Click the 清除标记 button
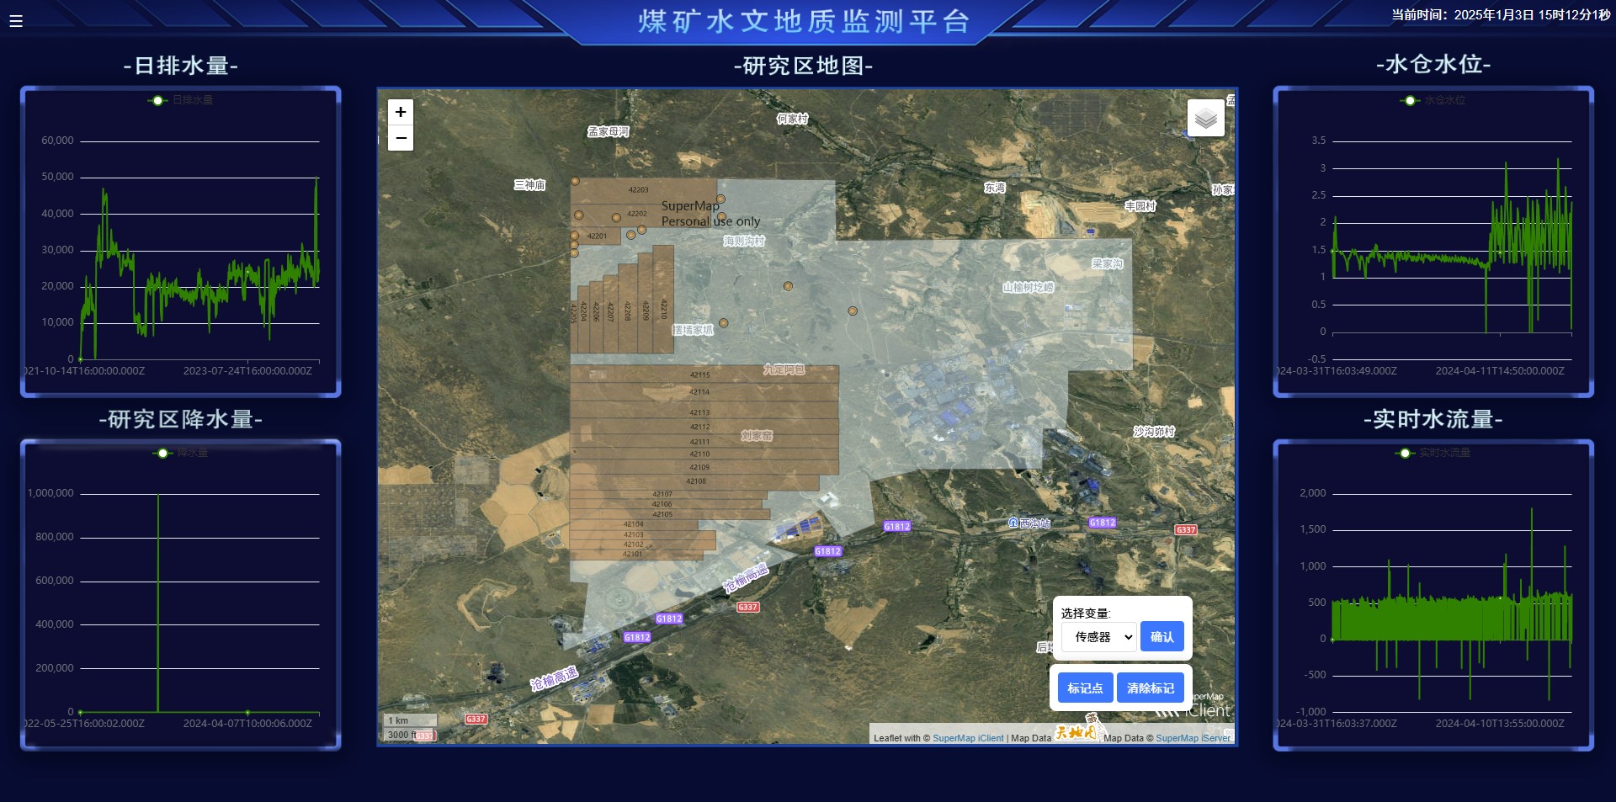Image resolution: width=1616 pixels, height=802 pixels. [1150, 688]
